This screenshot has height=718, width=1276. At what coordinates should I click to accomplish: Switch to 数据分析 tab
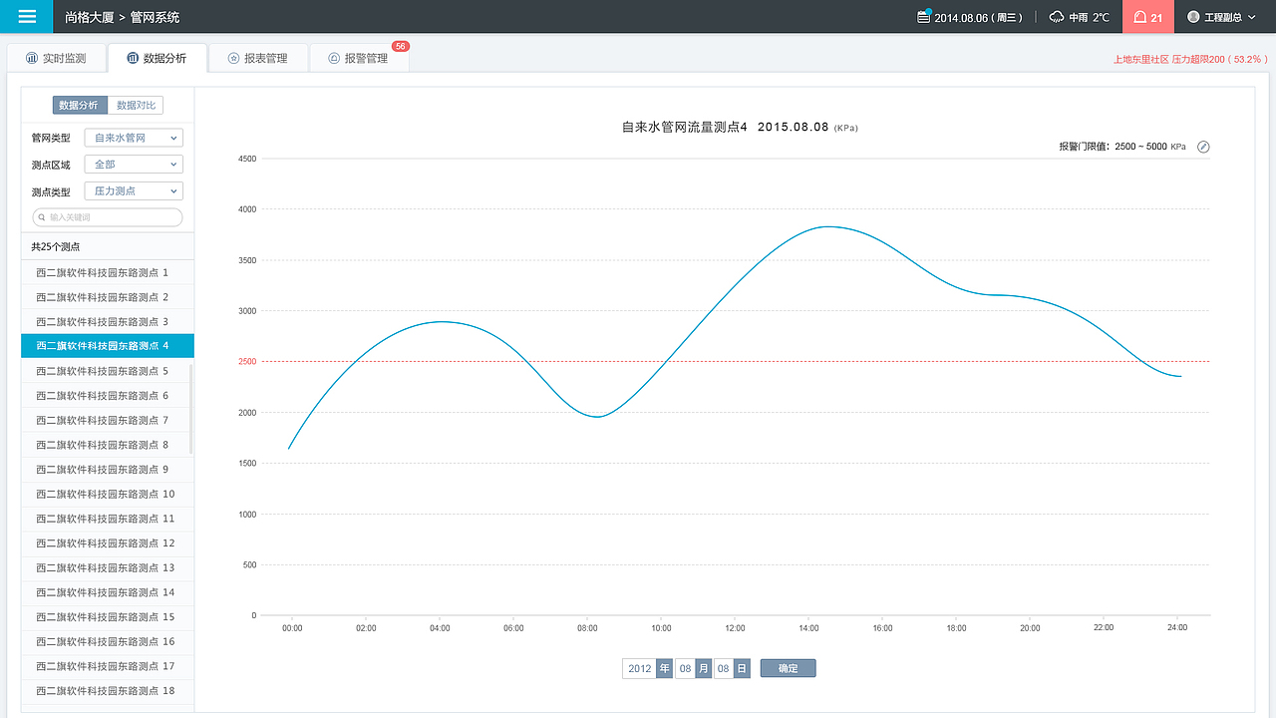158,59
